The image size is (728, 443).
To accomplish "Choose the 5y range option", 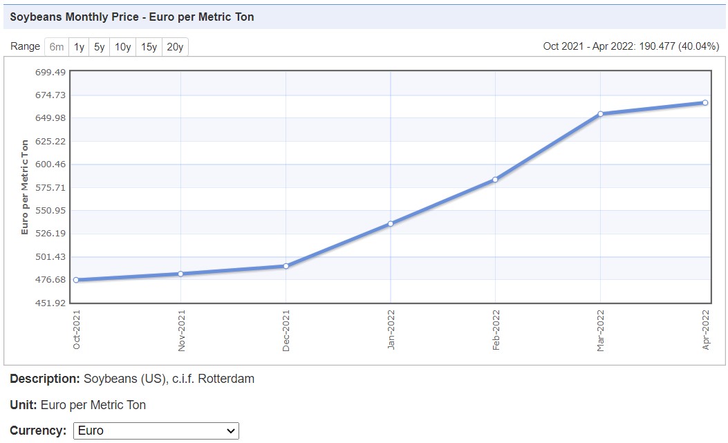I will pos(100,47).
